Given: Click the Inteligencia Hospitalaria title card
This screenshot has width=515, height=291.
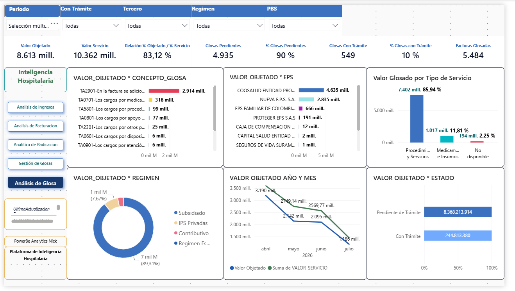Looking at the screenshot, I should (36, 79).
